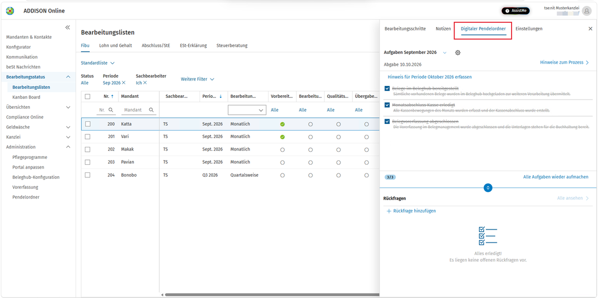
Task: Open the task settings gear icon
Action: coord(458,53)
